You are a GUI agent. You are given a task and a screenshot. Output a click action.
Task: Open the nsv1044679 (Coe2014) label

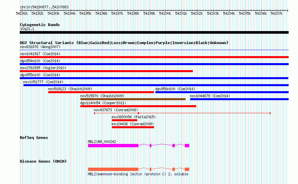210,96
